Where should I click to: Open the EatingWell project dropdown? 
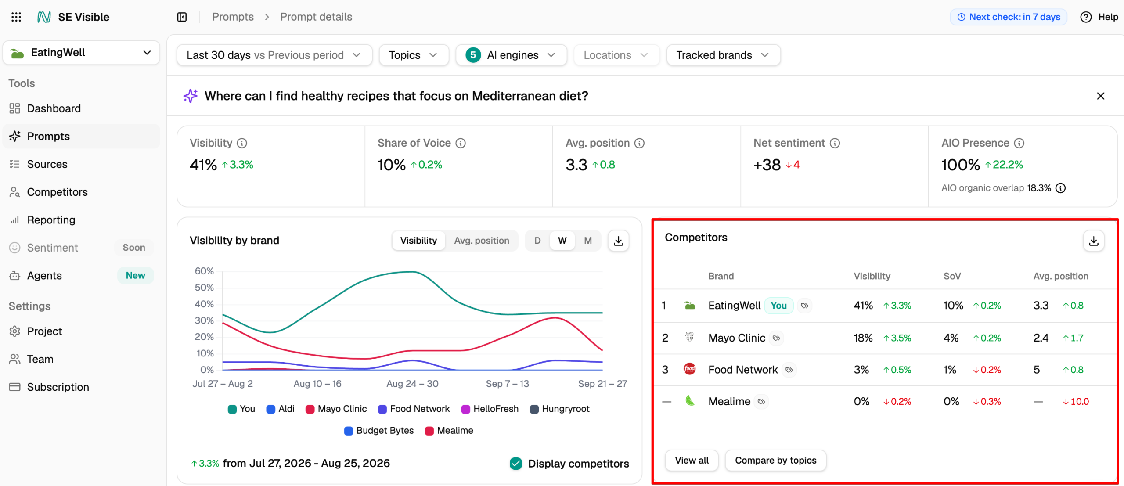(x=81, y=53)
